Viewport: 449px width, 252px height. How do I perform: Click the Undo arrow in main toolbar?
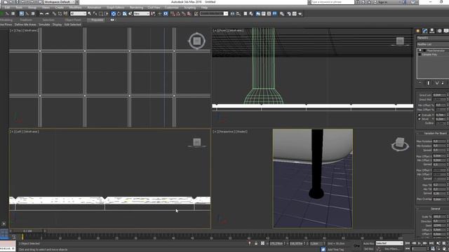(42, 14)
